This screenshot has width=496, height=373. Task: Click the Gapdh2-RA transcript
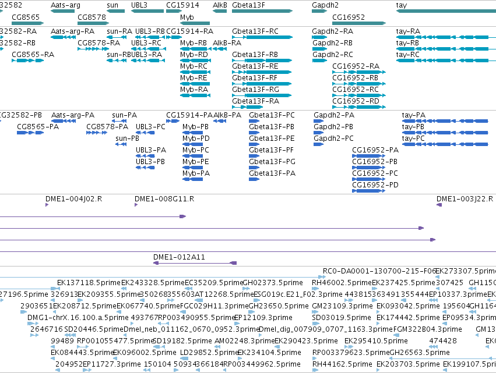pyautogui.click(x=319, y=37)
